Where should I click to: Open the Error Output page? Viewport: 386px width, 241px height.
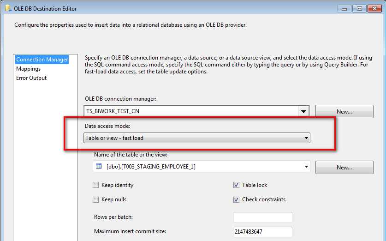pyautogui.click(x=31, y=78)
